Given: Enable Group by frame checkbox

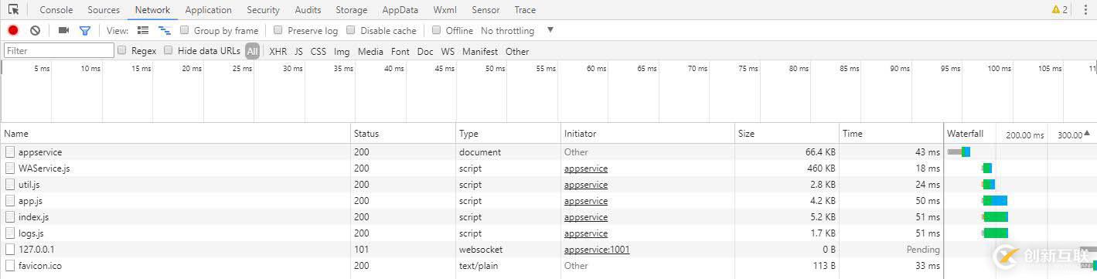Looking at the screenshot, I should (x=185, y=30).
